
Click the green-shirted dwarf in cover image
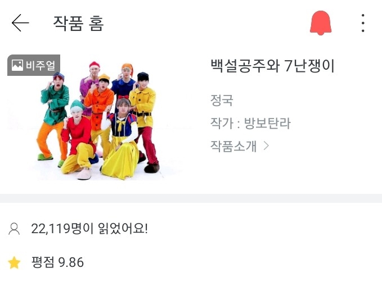[53, 117]
